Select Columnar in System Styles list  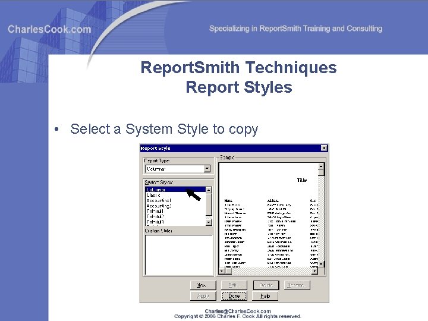tap(175, 190)
